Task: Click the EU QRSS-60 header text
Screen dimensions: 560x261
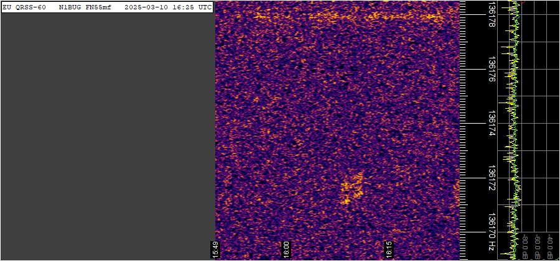Action: point(24,7)
